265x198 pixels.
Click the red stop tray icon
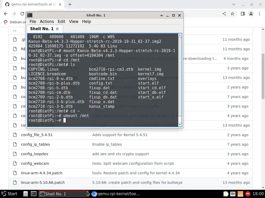click(x=248, y=194)
